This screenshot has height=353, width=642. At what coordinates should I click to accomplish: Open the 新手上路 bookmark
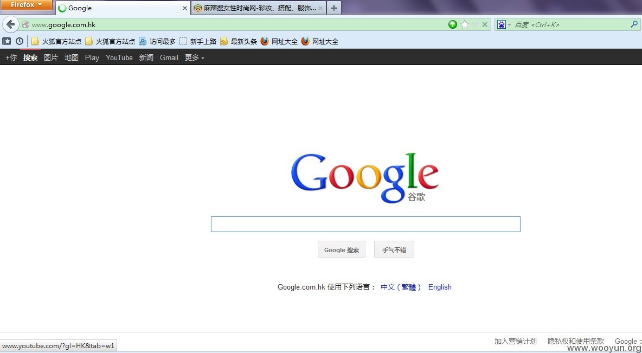tap(198, 41)
